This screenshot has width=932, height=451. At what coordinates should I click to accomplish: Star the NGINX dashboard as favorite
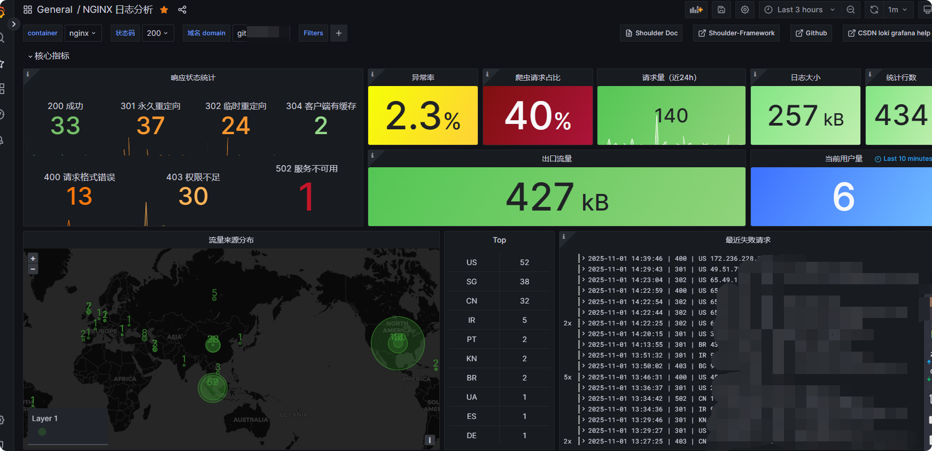tap(164, 10)
